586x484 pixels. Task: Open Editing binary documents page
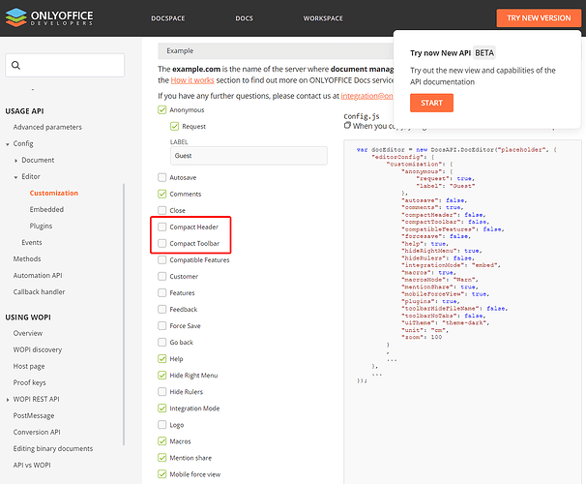pos(53,448)
